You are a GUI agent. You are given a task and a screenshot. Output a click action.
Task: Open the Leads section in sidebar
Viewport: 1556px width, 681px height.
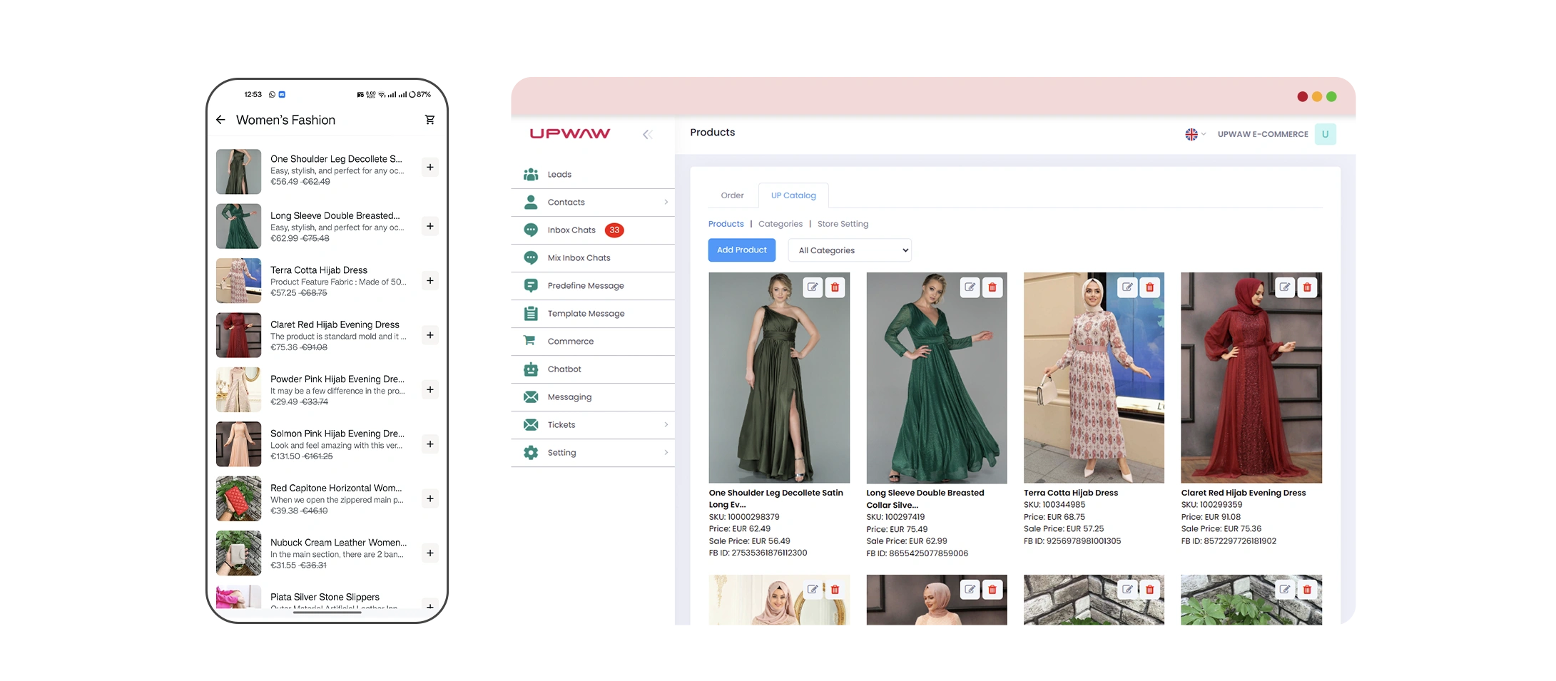point(559,174)
